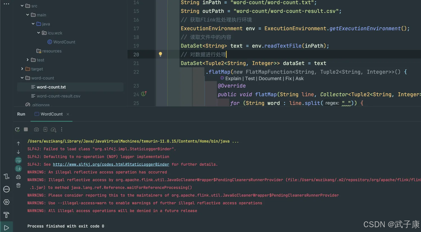Select the resources folder

coord(52,51)
